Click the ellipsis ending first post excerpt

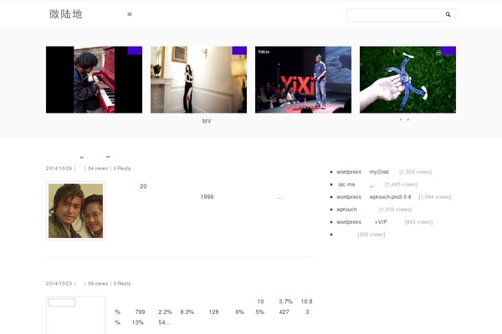279,198
